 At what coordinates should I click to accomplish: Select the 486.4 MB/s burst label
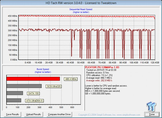71,79
